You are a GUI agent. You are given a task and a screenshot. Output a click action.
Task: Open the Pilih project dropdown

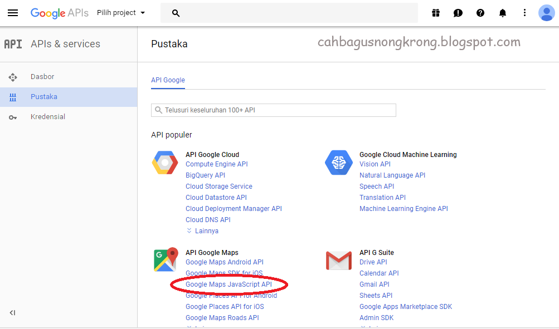[x=121, y=13]
